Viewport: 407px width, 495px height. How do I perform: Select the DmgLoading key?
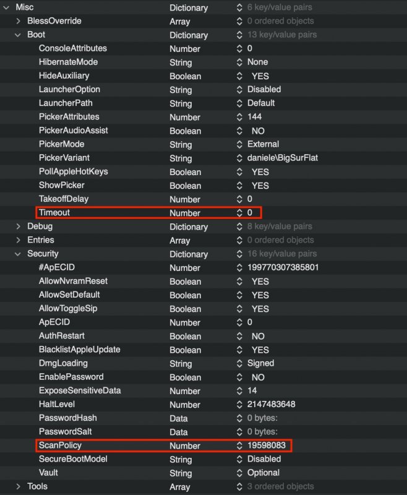pos(63,363)
